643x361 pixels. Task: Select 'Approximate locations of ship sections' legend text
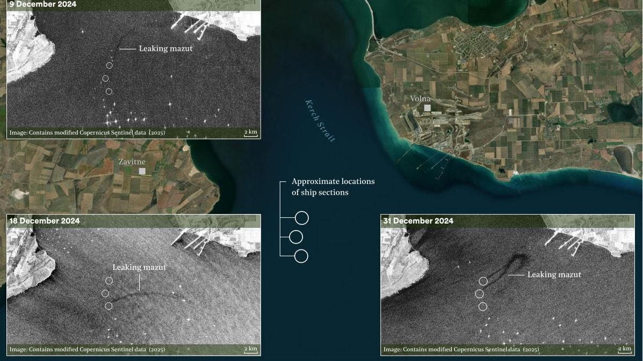[x=333, y=187]
